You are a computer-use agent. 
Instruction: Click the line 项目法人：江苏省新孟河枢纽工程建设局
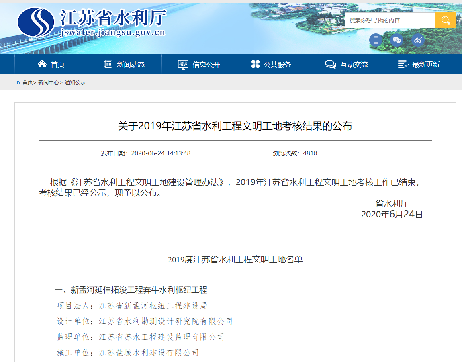click(x=132, y=306)
